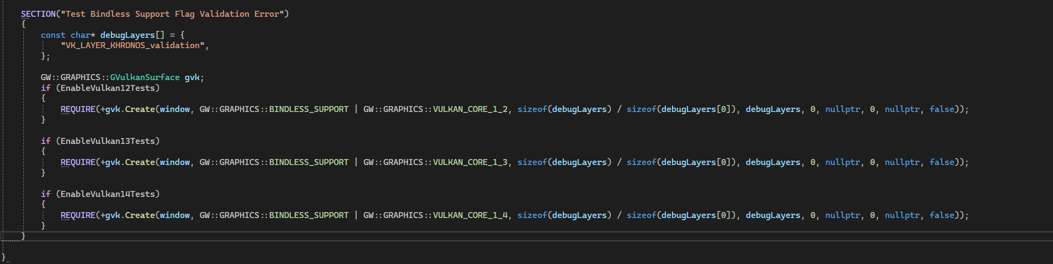This screenshot has height=264, width=1053.
Task: Click the gvk variable in its declaration line
Action: click(192, 77)
